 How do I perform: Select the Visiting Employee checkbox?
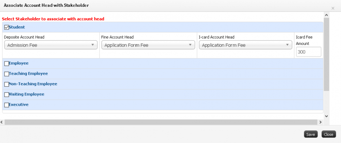pyautogui.click(x=6, y=95)
